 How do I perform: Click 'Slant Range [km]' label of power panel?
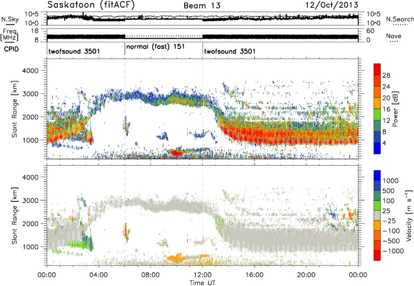tap(14, 109)
